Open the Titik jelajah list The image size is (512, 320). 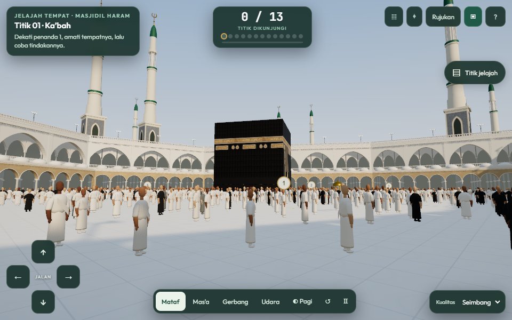[475, 73]
